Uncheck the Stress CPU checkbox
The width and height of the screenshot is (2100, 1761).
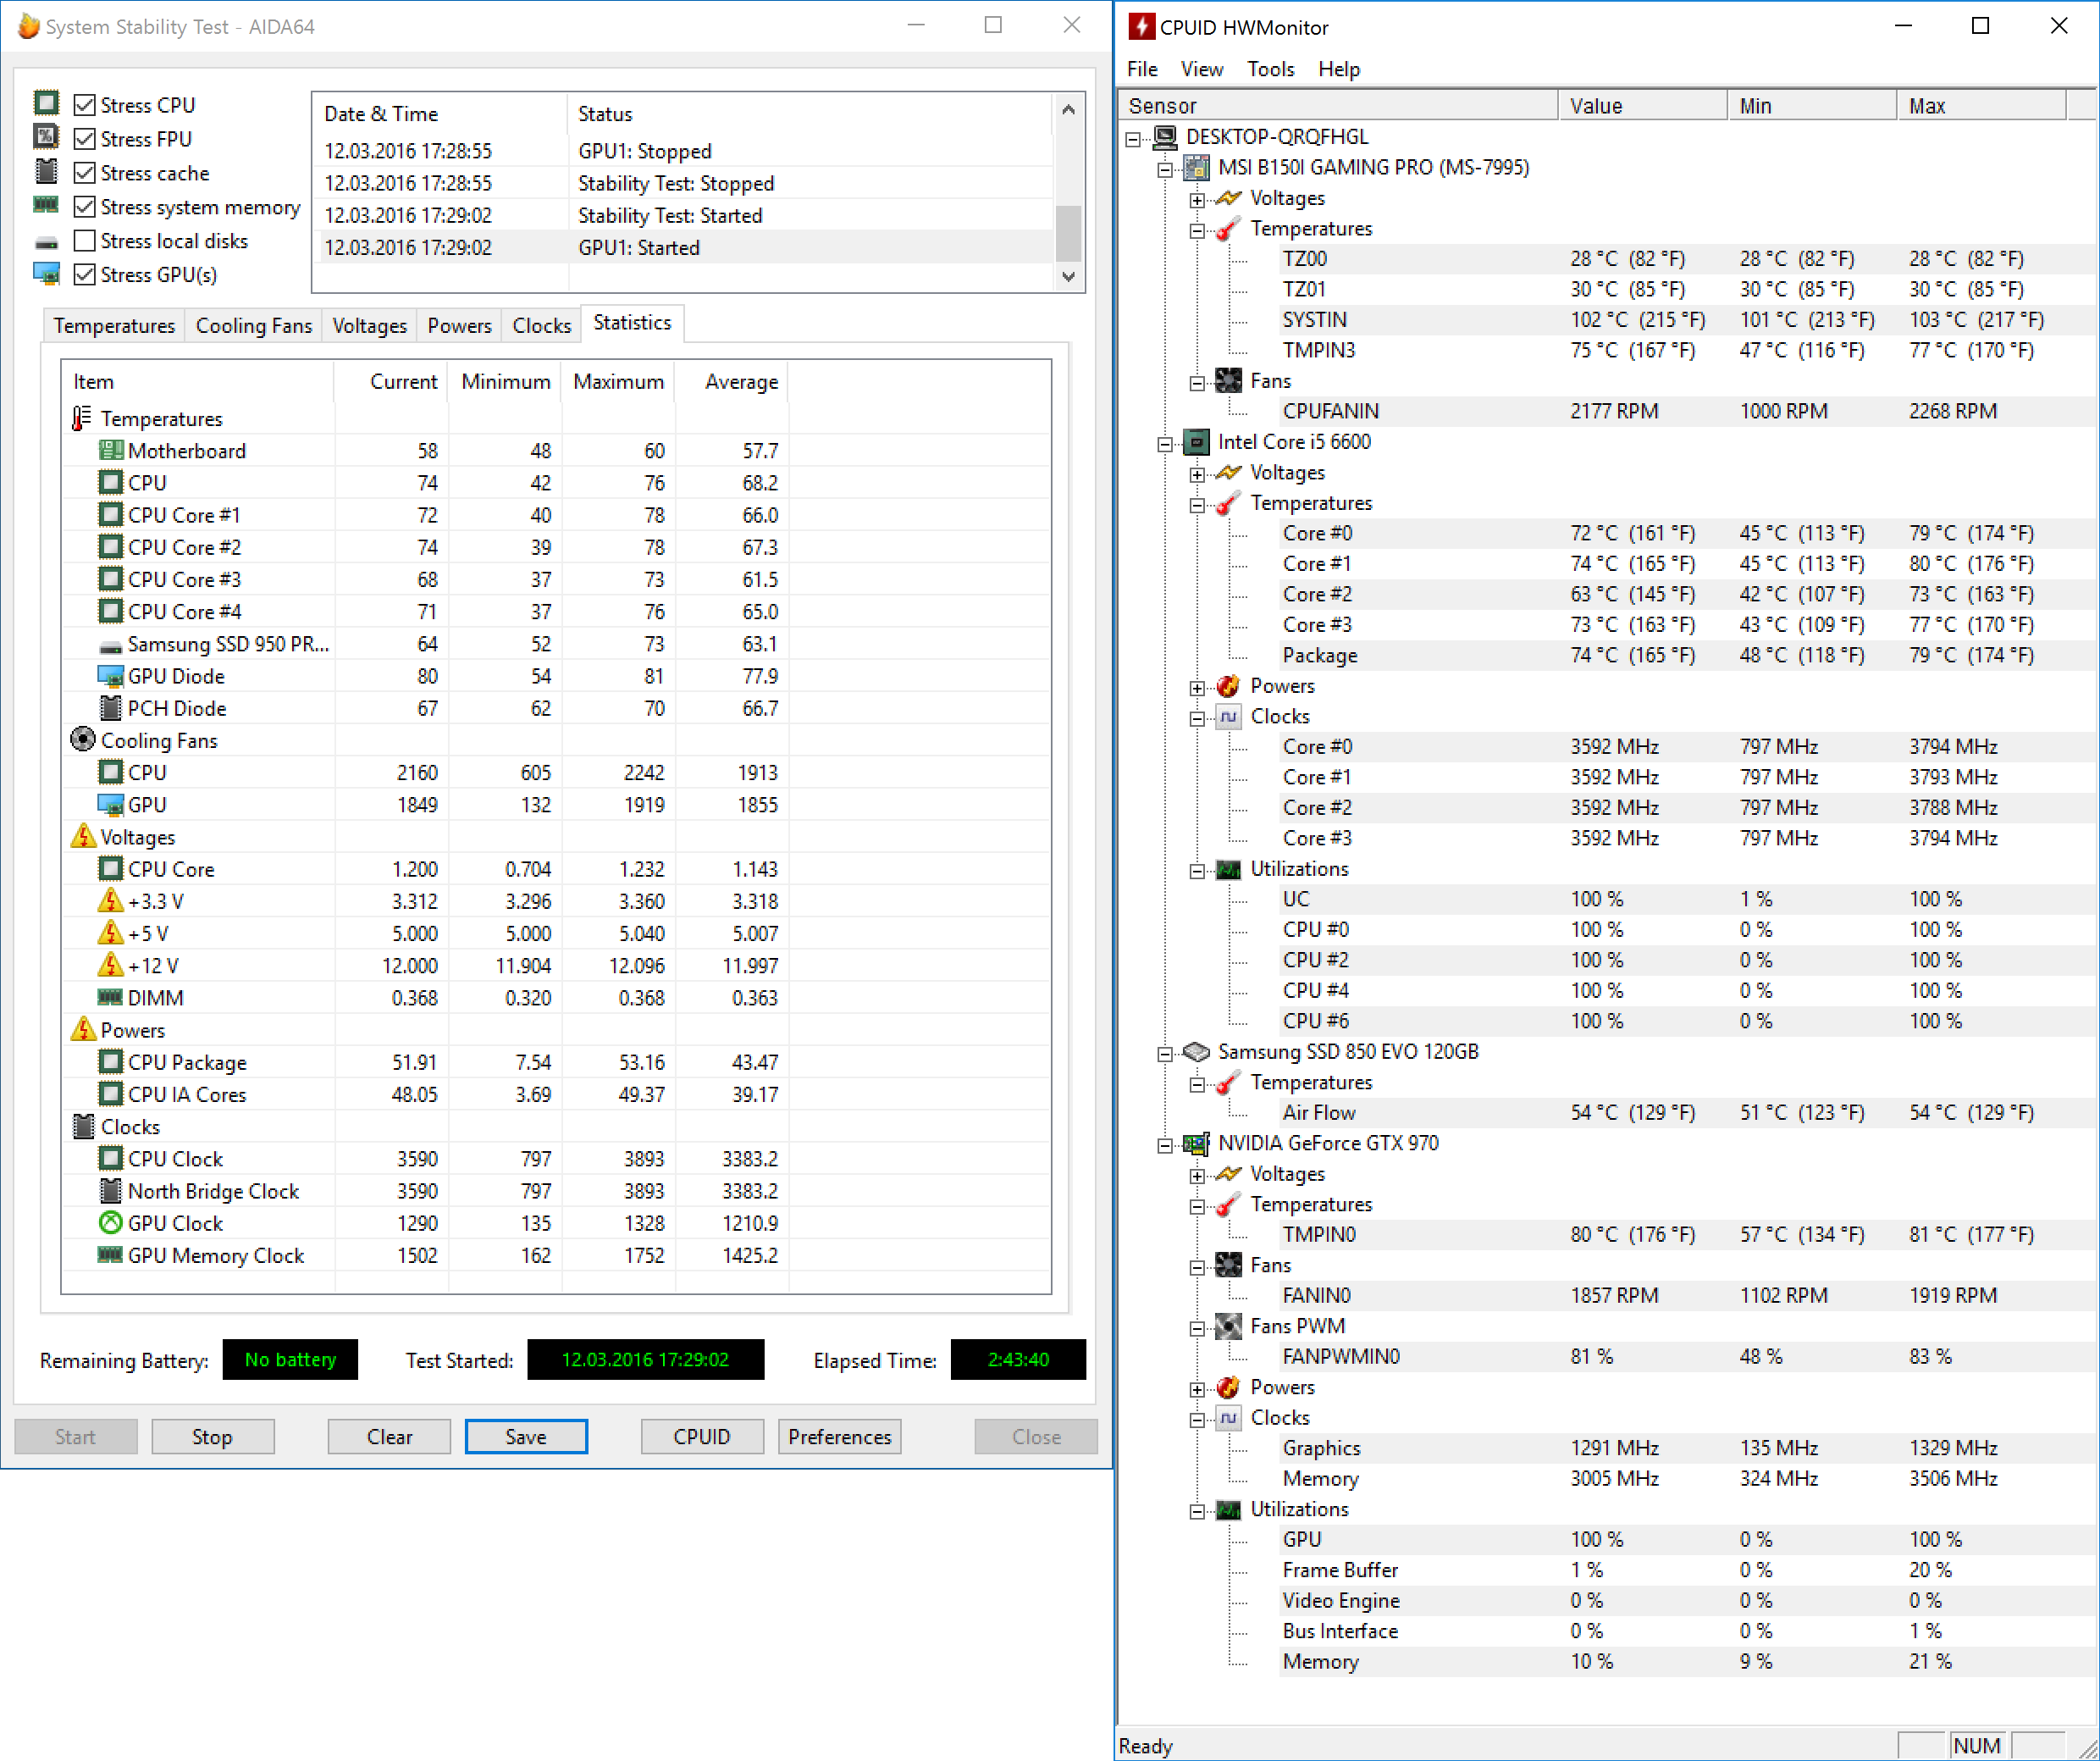click(x=85, y=104)
